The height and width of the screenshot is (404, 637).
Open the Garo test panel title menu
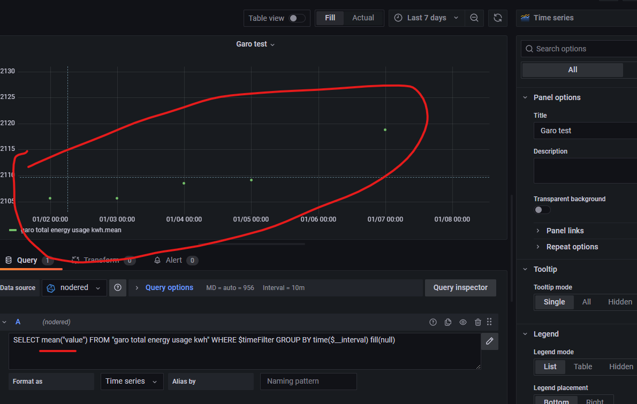pyautogui.click(x=255, y=44)
